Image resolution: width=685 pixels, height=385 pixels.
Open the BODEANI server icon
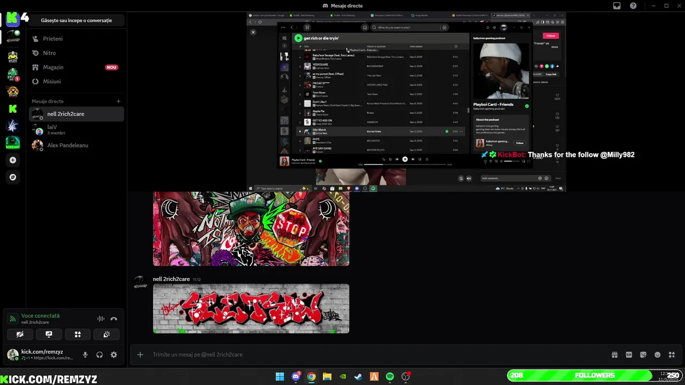[13, 143]
